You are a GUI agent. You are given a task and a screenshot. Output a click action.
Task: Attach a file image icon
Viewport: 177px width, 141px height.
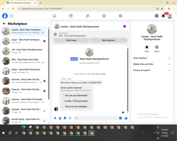coord(60,118)
